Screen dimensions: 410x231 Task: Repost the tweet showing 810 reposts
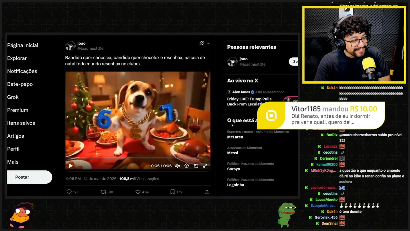click(107, 192)
